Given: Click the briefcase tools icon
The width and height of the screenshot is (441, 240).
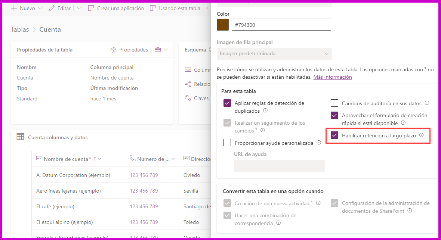Looking at the screenshot, I should point(158,50).
